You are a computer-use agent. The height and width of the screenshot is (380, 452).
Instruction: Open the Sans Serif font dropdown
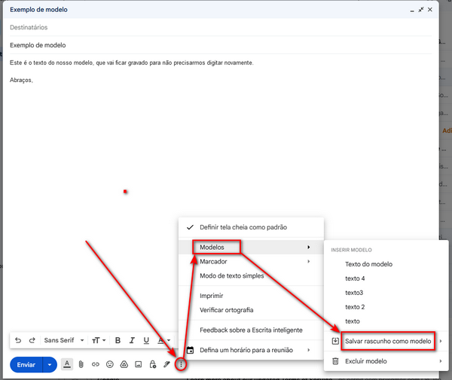point(64,340)
